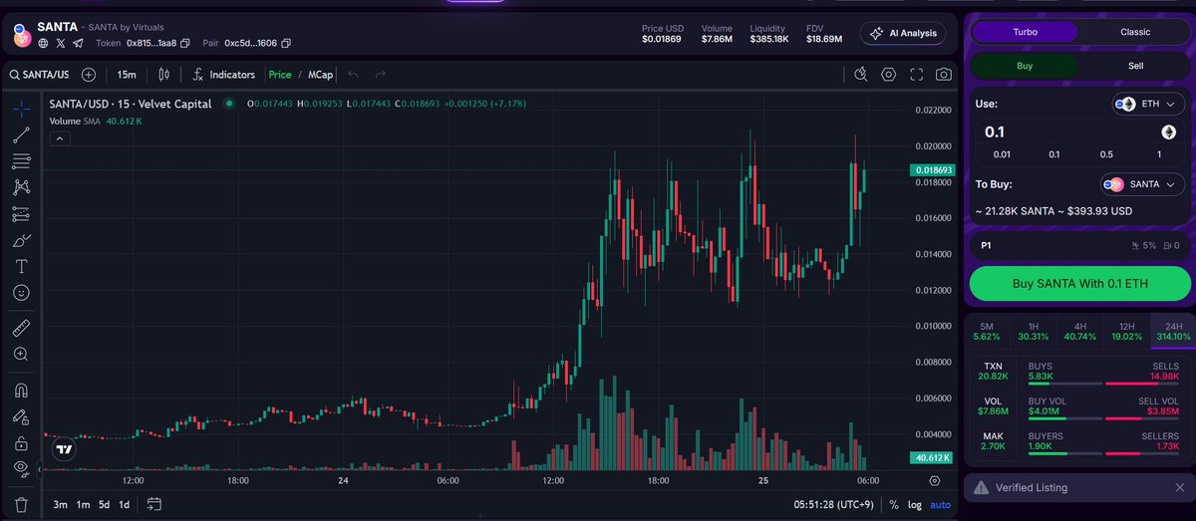Open the 15m interval selector
This screenshot has width=1196, height=521.
click(x=127, y=75)
